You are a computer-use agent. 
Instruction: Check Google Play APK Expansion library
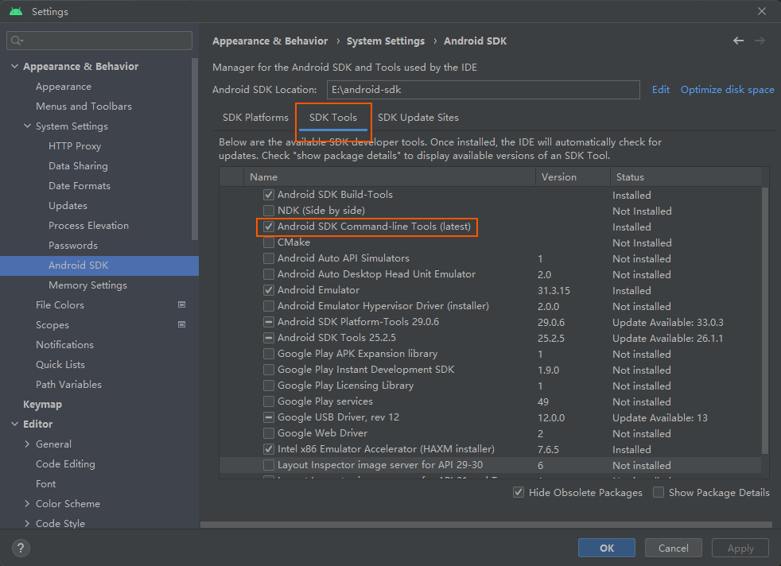269,354
